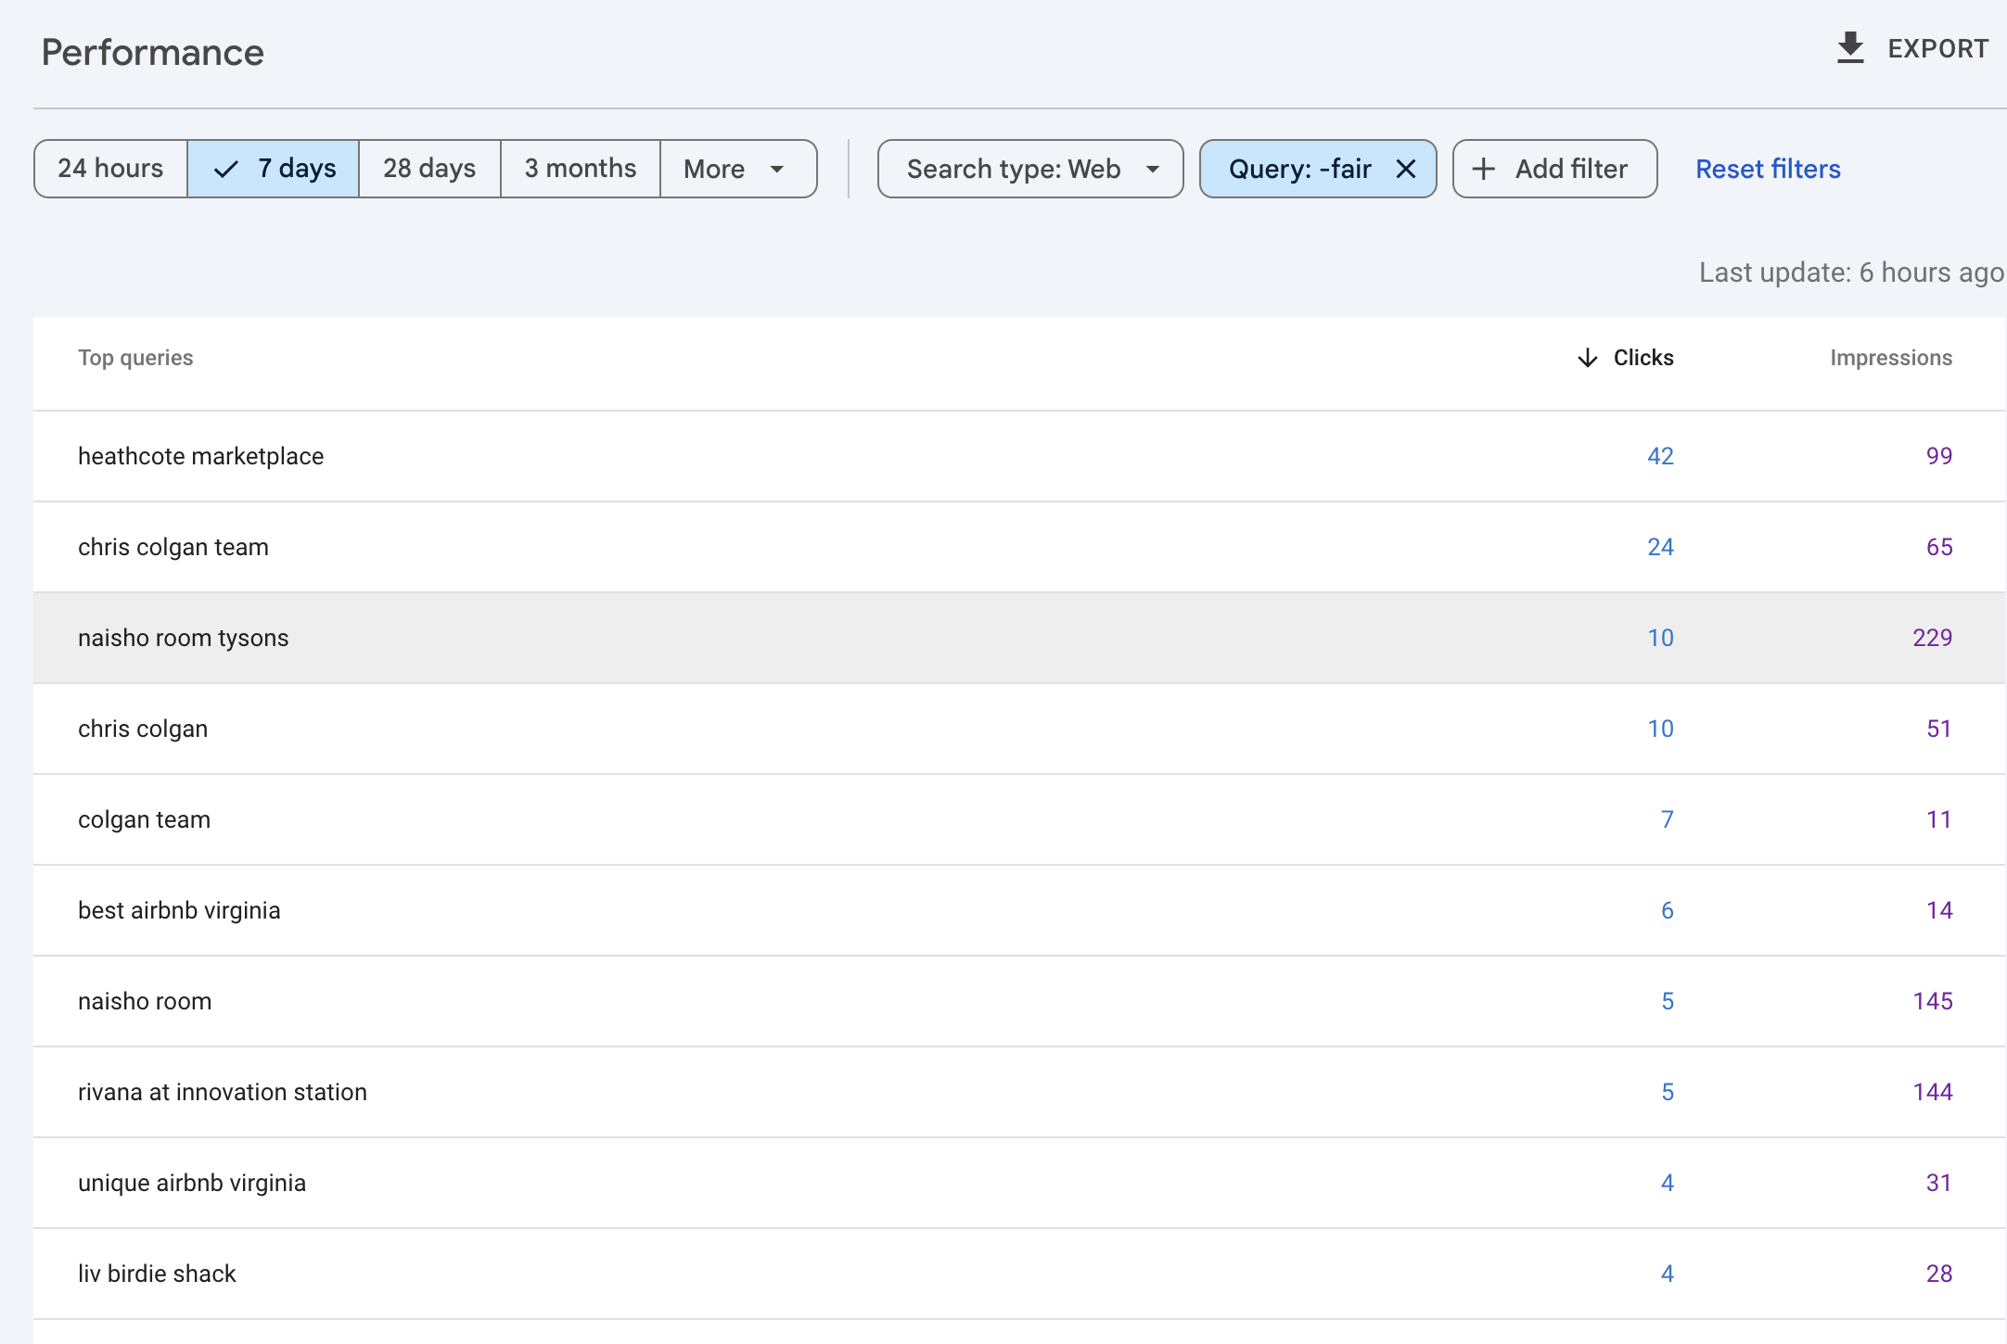Click the Export download icon
This screenshot has height=1344, width=2007.
click(1850, 48)
